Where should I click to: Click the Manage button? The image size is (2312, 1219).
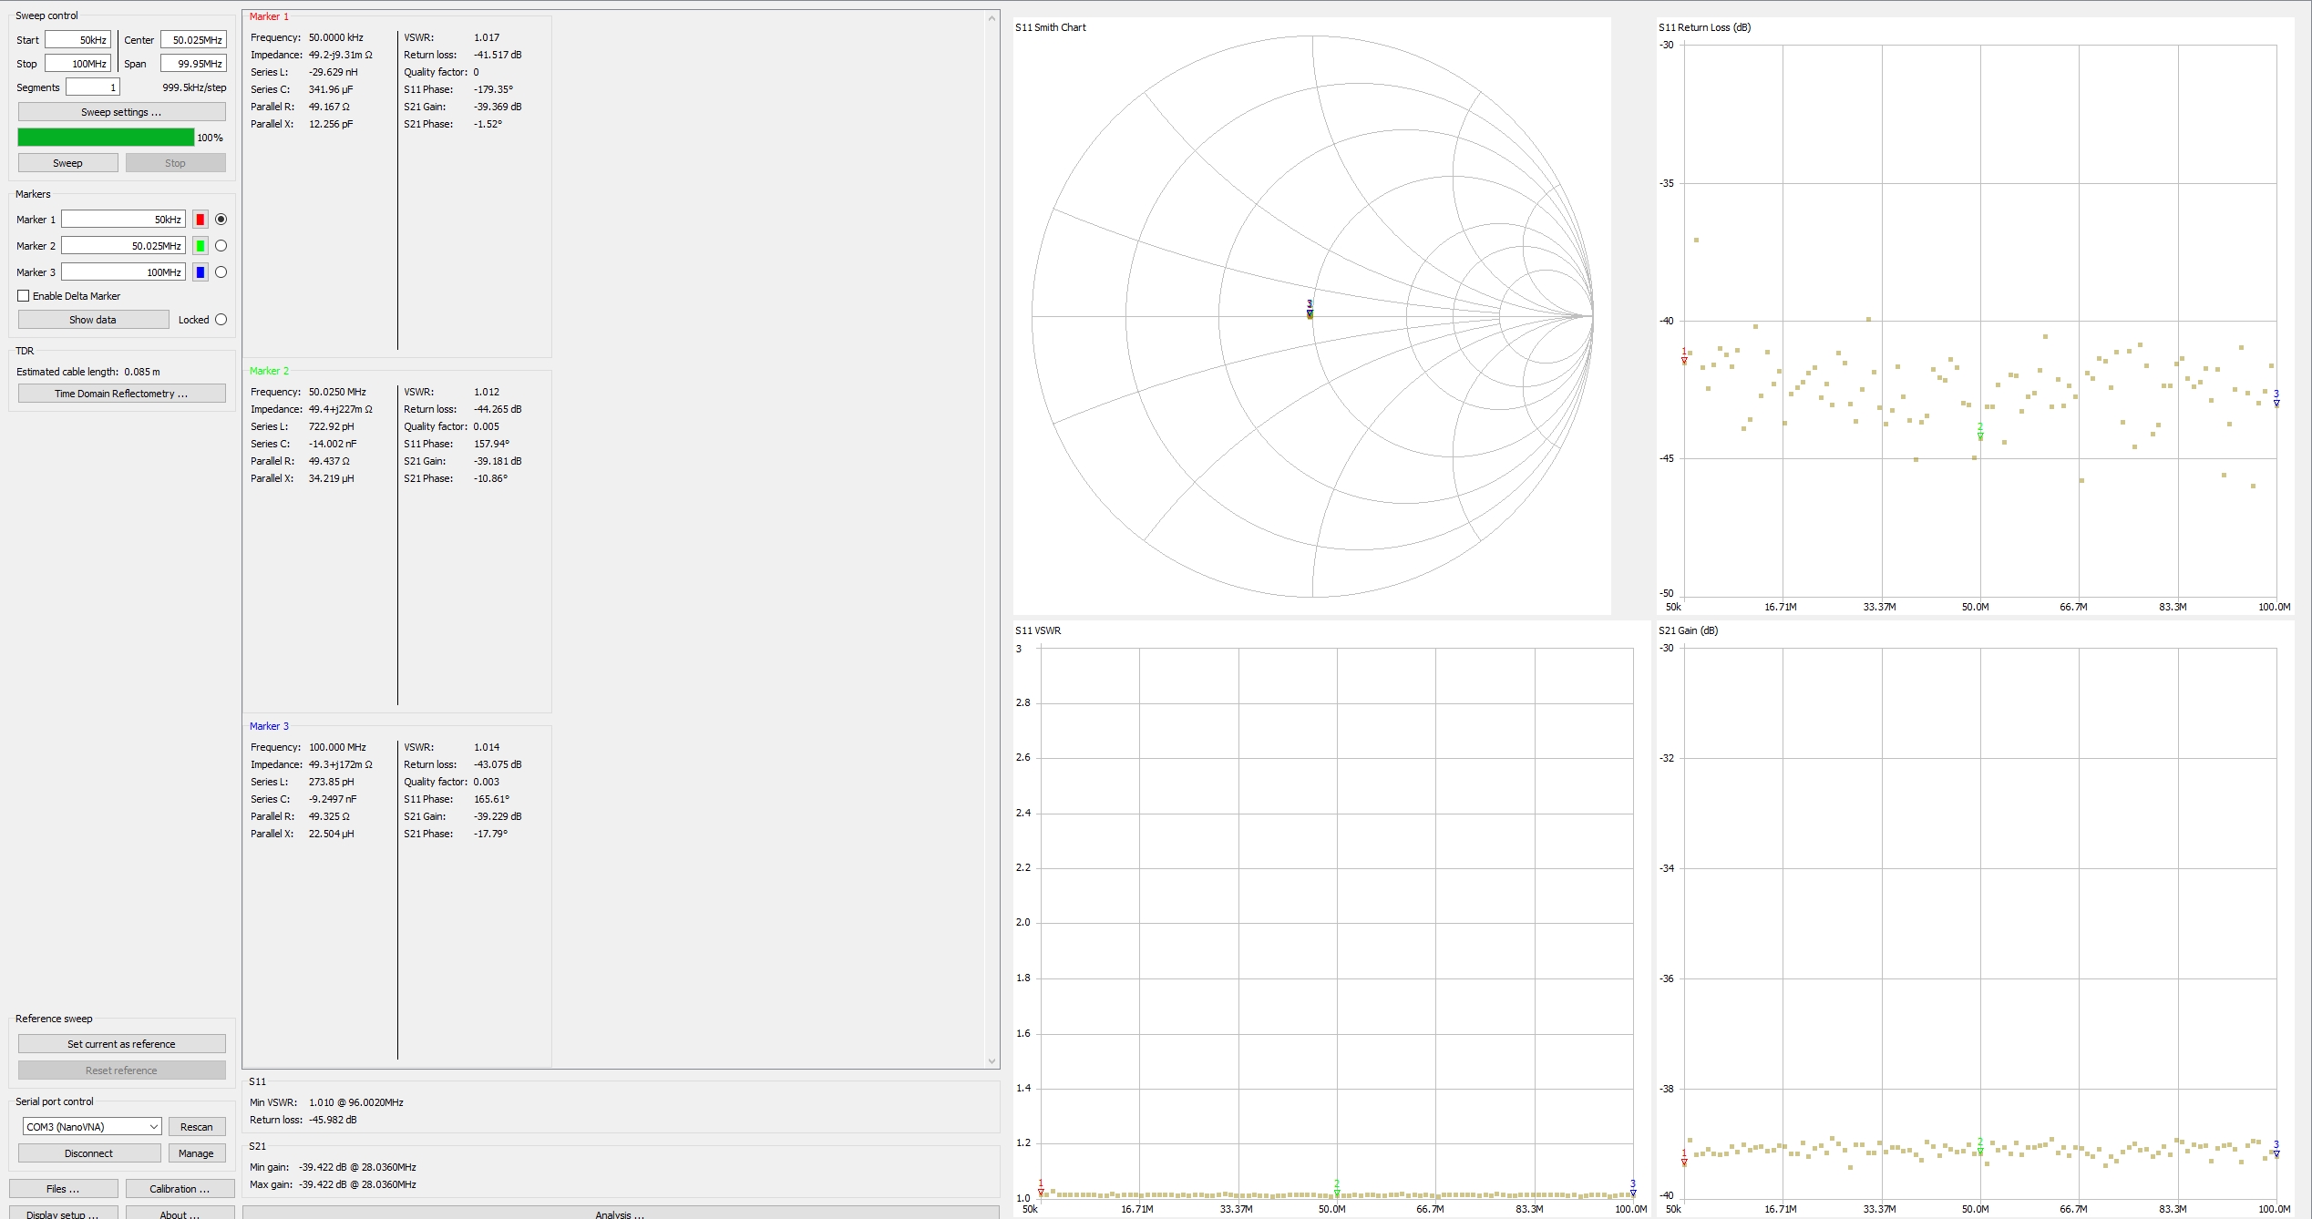point(196,1153)
